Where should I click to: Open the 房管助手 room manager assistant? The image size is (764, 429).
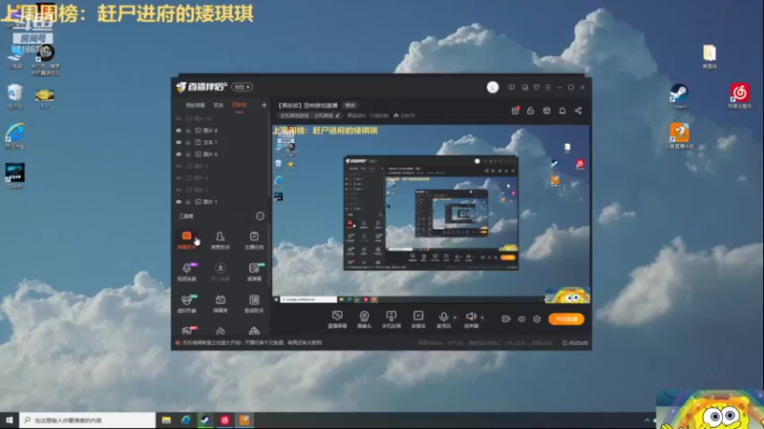click(x=221, y=240)
